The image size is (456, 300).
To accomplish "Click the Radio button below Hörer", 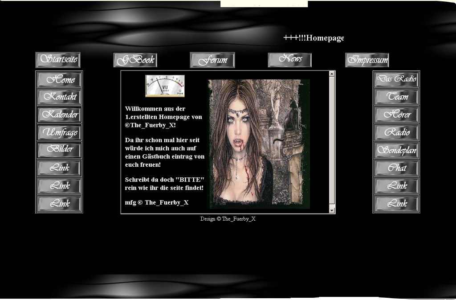I will 396,133.
